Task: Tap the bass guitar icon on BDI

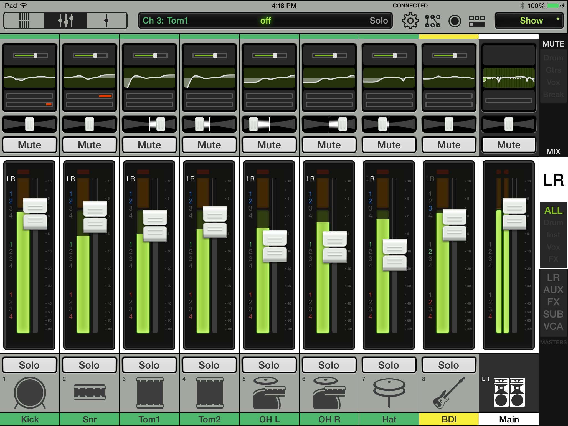Action: click(x=449, y=393)
